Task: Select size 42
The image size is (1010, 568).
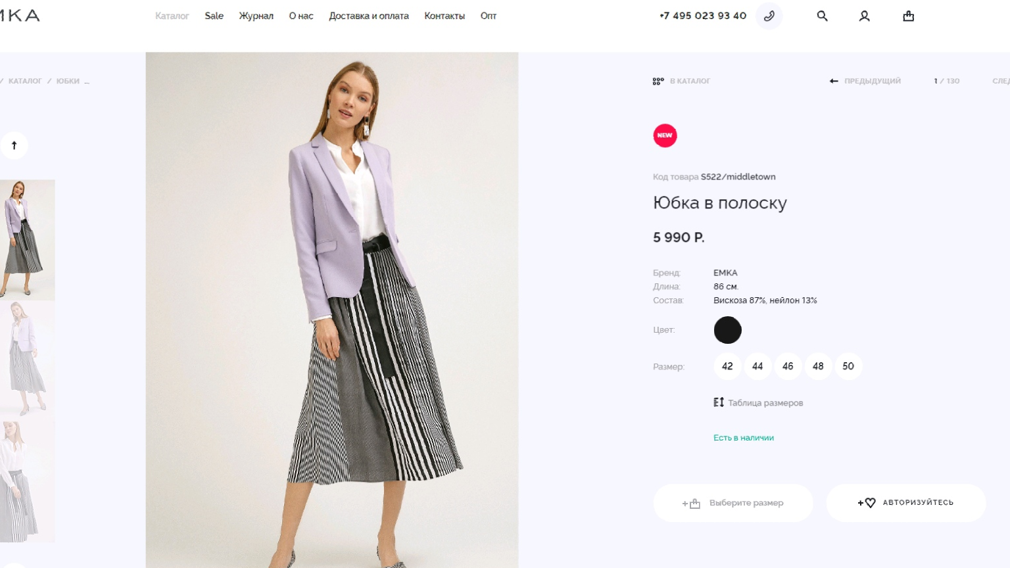Action: click(x=727, y=366)
